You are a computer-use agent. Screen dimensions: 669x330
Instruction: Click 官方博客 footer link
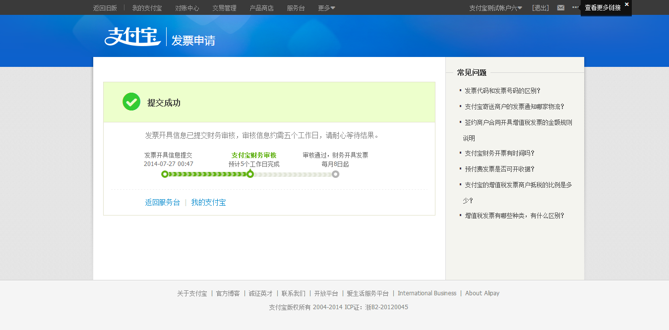(228, 293)
